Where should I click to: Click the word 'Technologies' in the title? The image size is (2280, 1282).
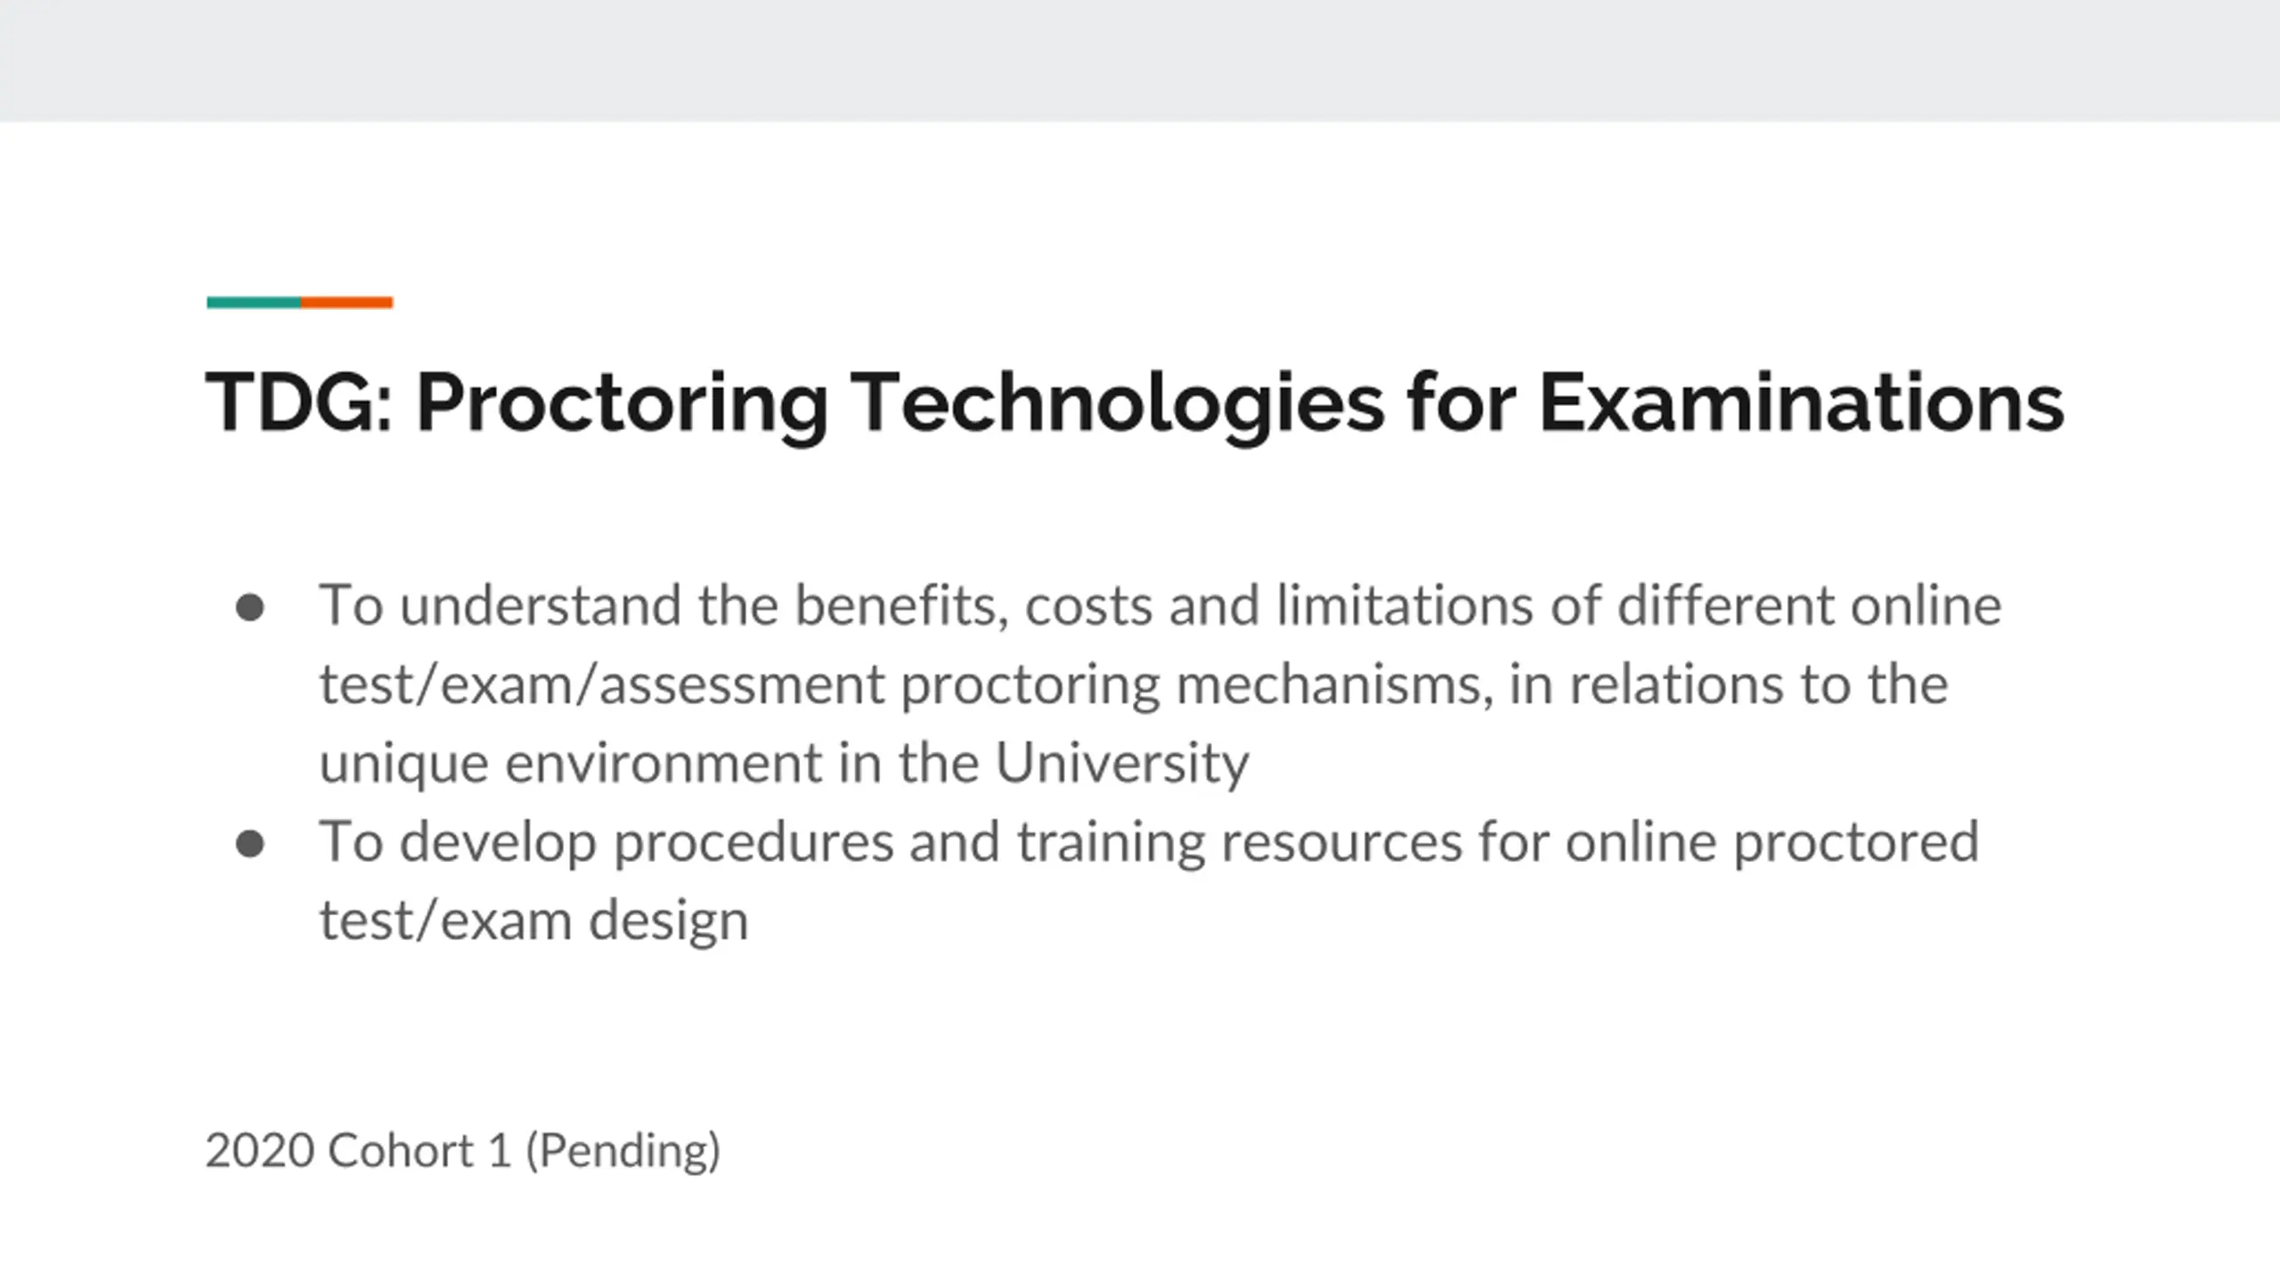click(1117, 403)
